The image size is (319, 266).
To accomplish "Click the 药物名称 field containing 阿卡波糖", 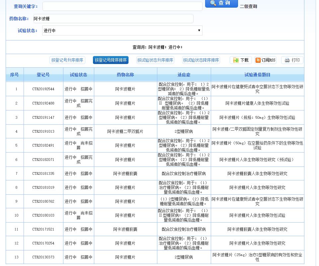I will tap(113, 19).
